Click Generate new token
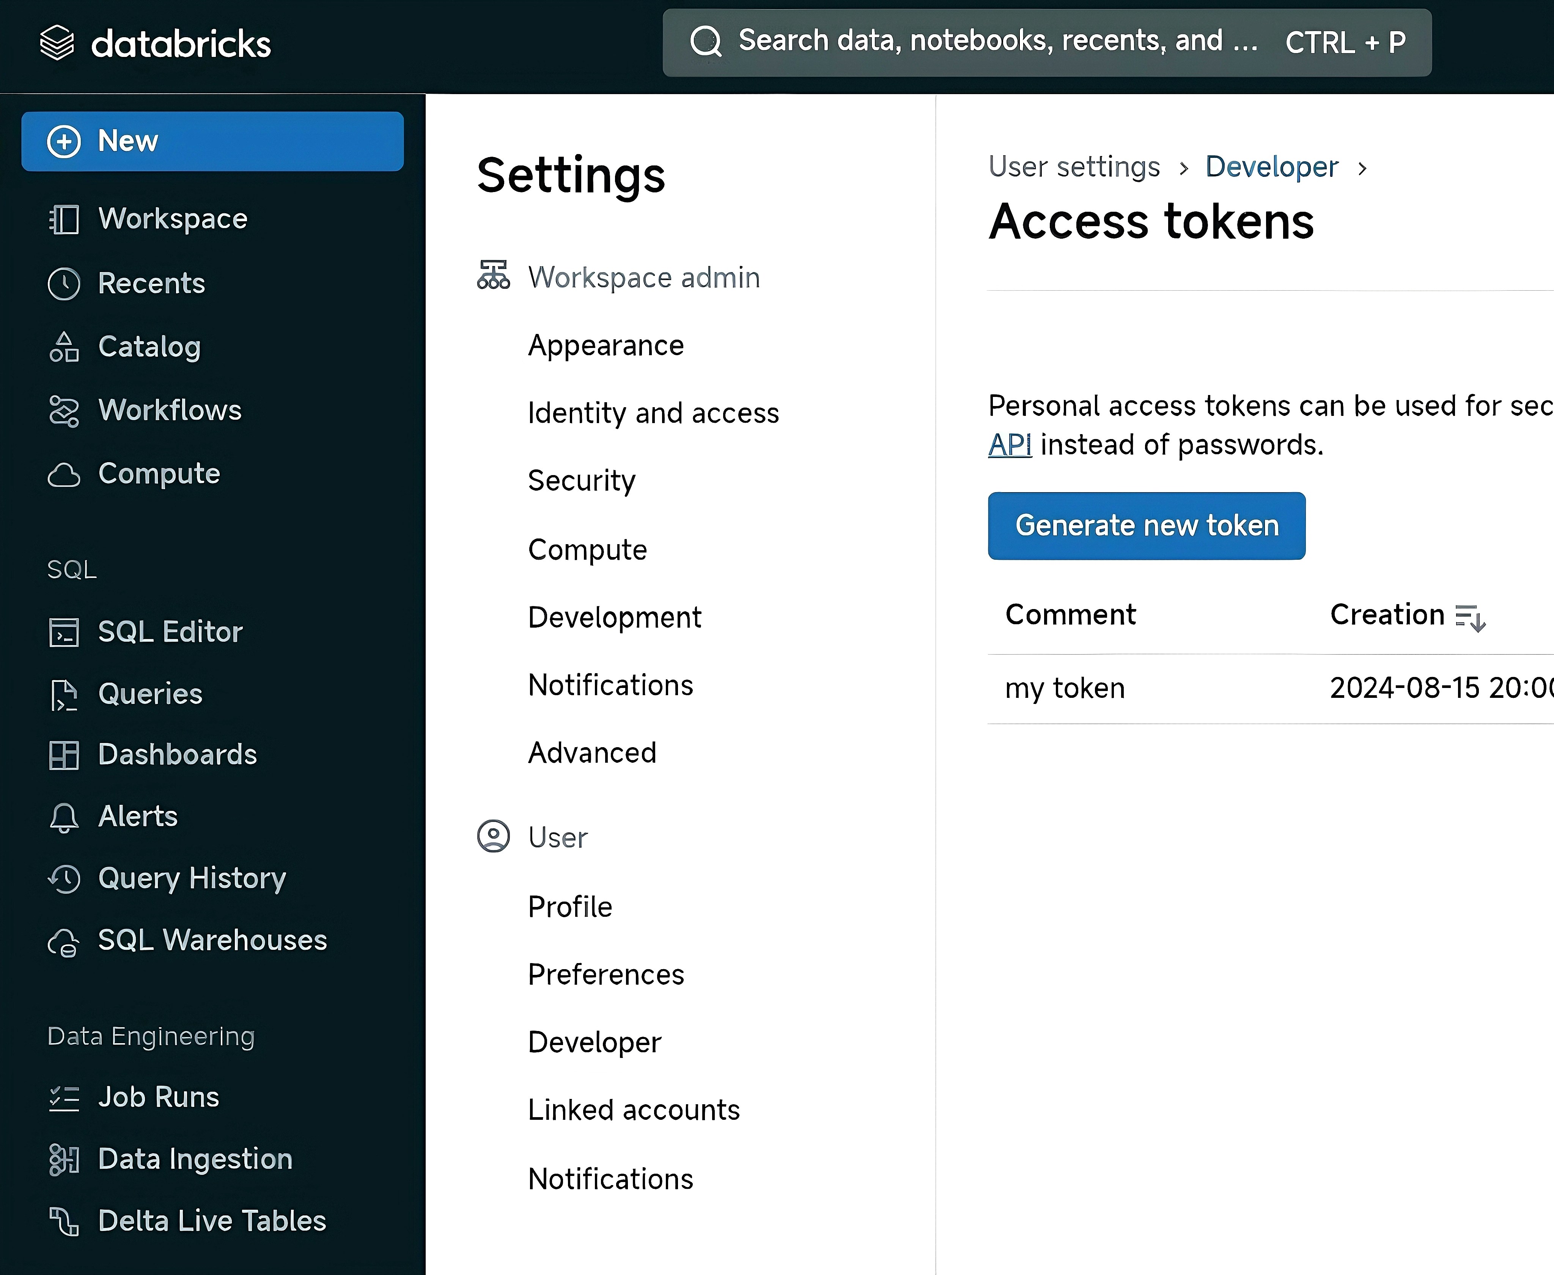Viewport: 1554px width, 1275px height. pos(1147,525)
